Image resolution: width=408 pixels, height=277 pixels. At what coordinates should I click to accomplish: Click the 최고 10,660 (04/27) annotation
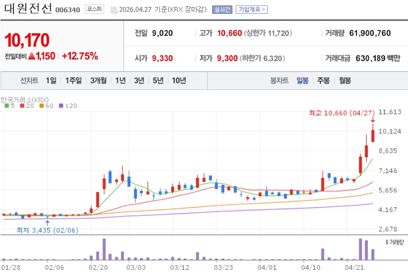click(x=341, y=113)
